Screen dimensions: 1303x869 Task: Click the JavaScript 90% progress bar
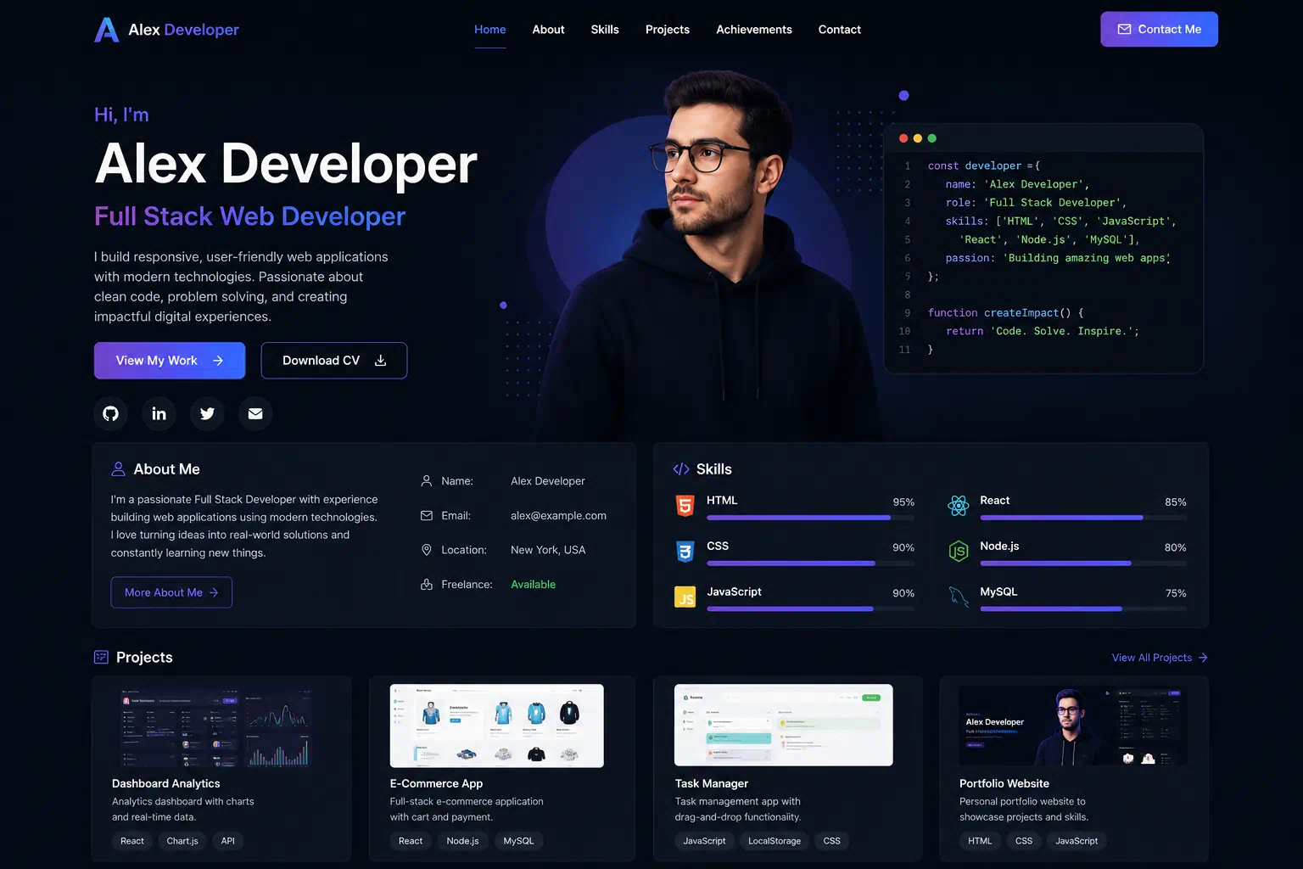pyautogui.click(x=810, y=609)
